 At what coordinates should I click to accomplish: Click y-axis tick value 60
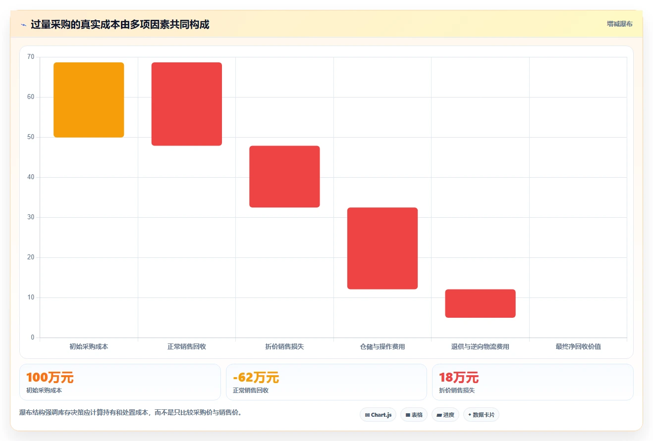tap(31, 97)
